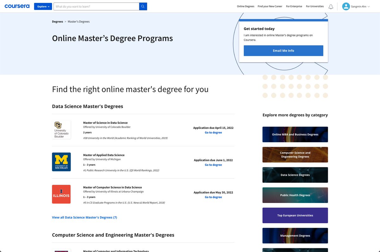
Task: Click '#38 University in the World' ranking text
Action: pos(125,138)
